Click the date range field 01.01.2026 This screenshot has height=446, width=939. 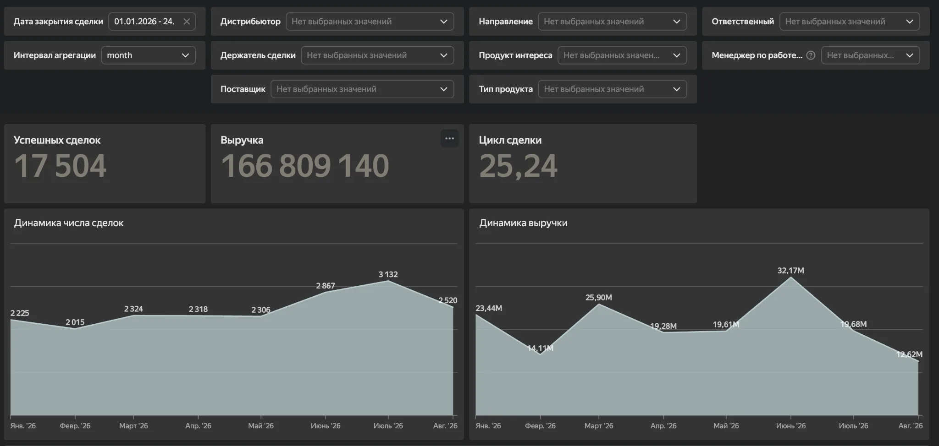click(144, 22)
